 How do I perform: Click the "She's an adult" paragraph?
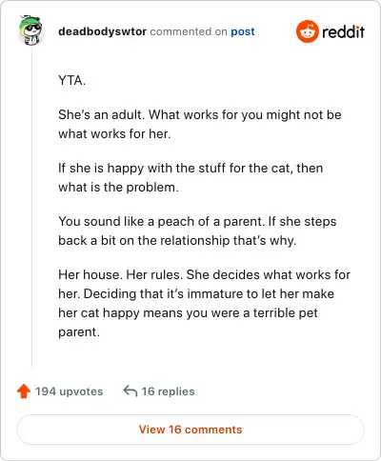tap(200, 124)
